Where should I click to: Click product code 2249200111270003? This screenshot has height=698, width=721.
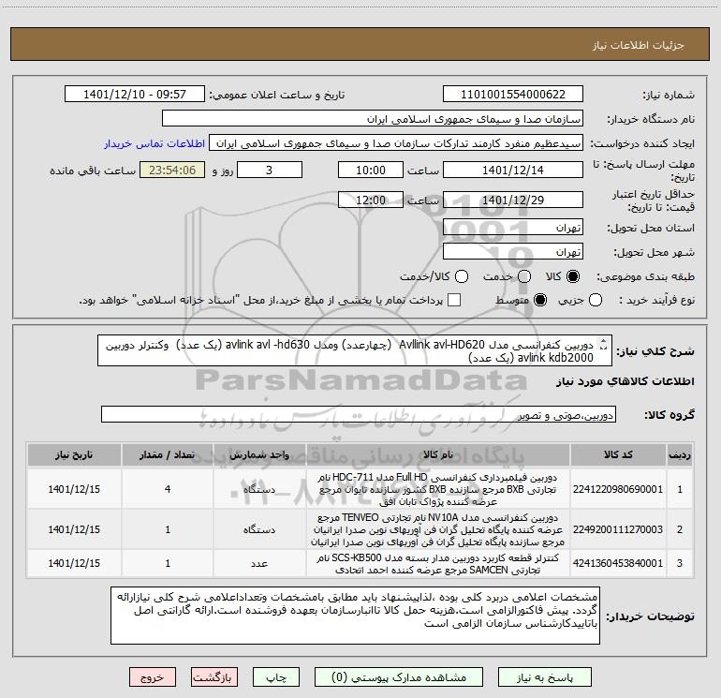click(x=618, y=529)
